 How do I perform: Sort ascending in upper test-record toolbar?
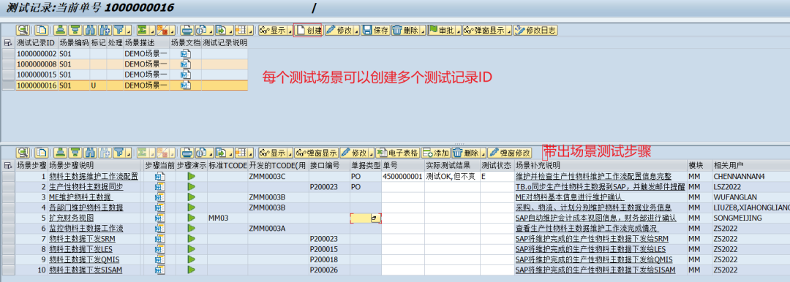point(61,30)
